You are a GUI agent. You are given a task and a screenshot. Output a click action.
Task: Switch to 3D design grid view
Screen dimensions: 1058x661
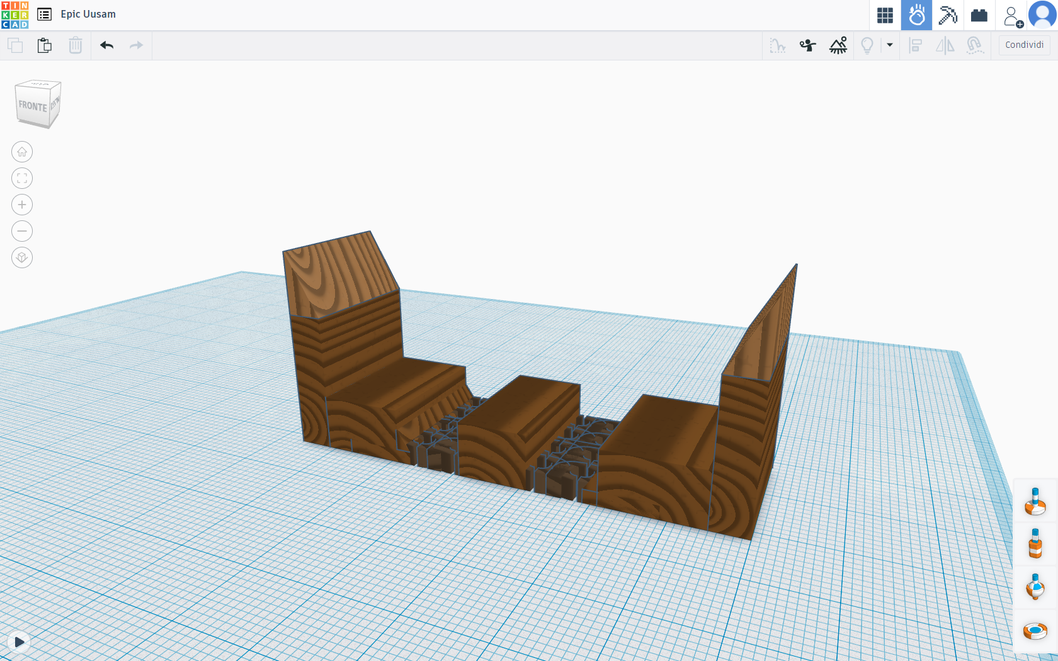pos(885,15)
